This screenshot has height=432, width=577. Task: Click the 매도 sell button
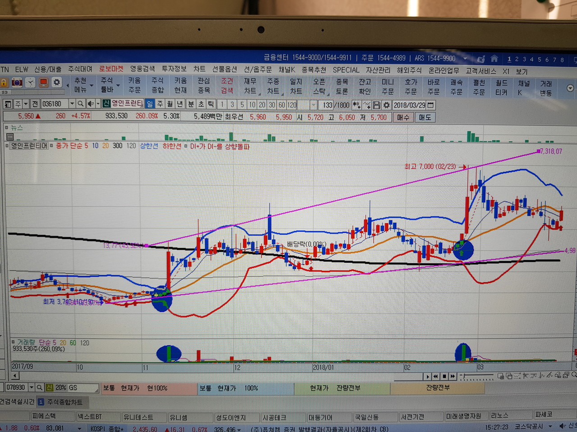tap(425, 117)
